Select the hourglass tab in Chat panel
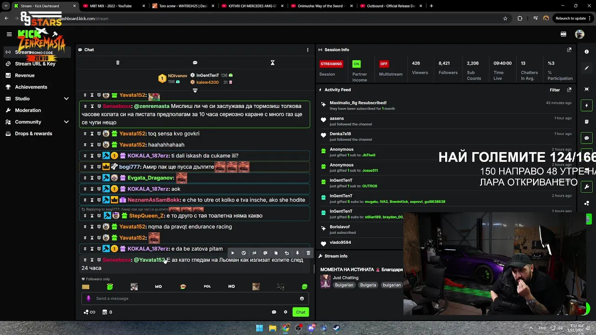Image resolution: width=596 pixels, height=335 pixels. click(x=273, y=63)
